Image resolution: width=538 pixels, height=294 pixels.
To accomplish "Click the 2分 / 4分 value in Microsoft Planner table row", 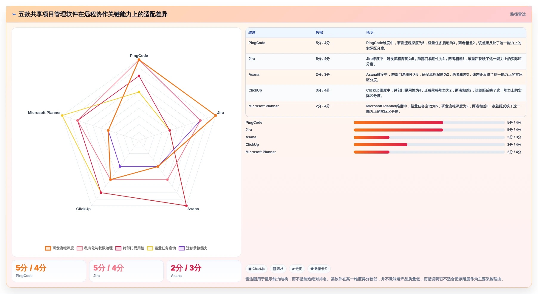I will point(323,106).
